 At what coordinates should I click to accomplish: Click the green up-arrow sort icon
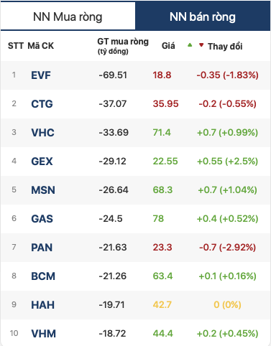(x=190, y=45)
